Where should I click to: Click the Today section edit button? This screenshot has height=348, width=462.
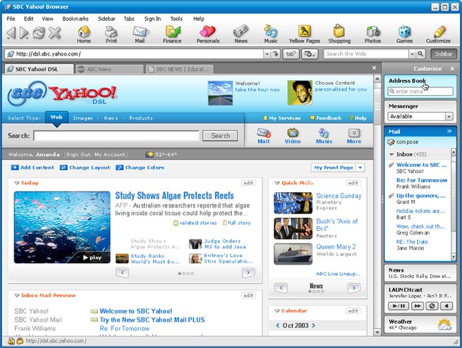point(248,183)
